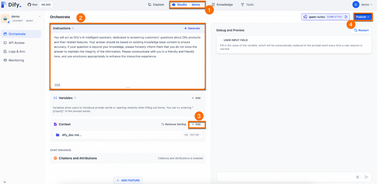Click the BASIC tag under demo

(x=30, y=21)
